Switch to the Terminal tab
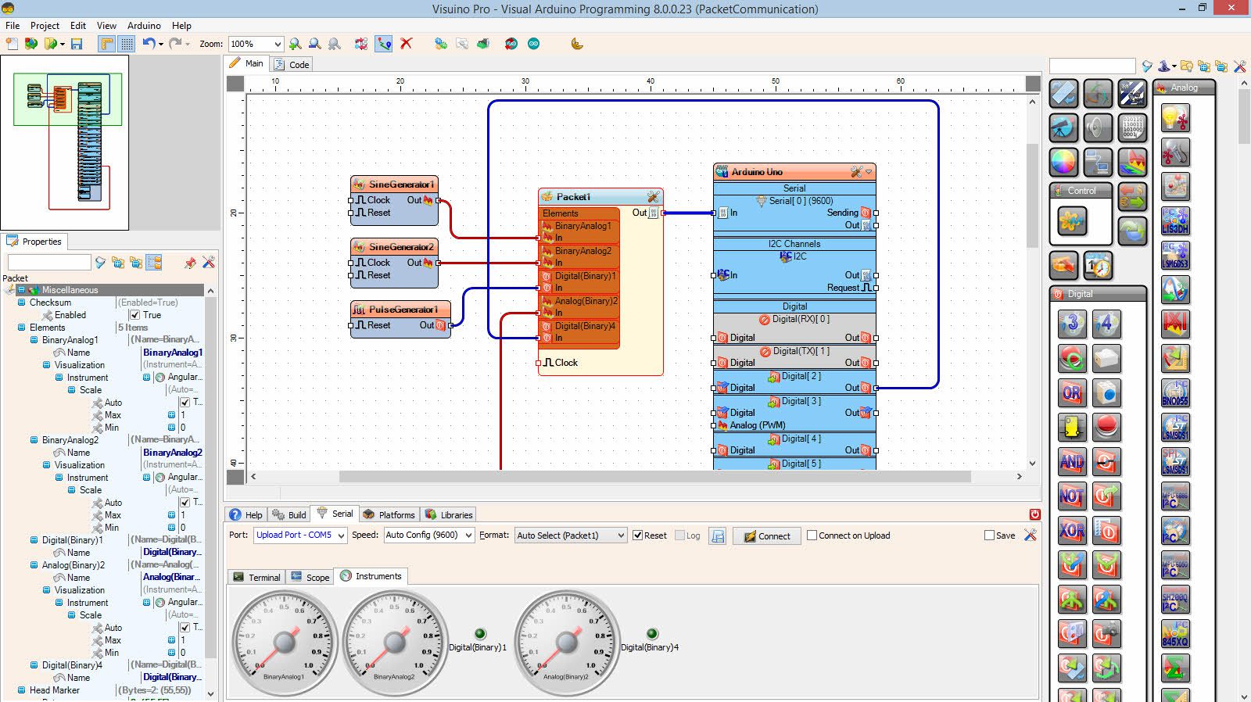Viewport: 1251px width, 702px height. click(x=256, y=577)
